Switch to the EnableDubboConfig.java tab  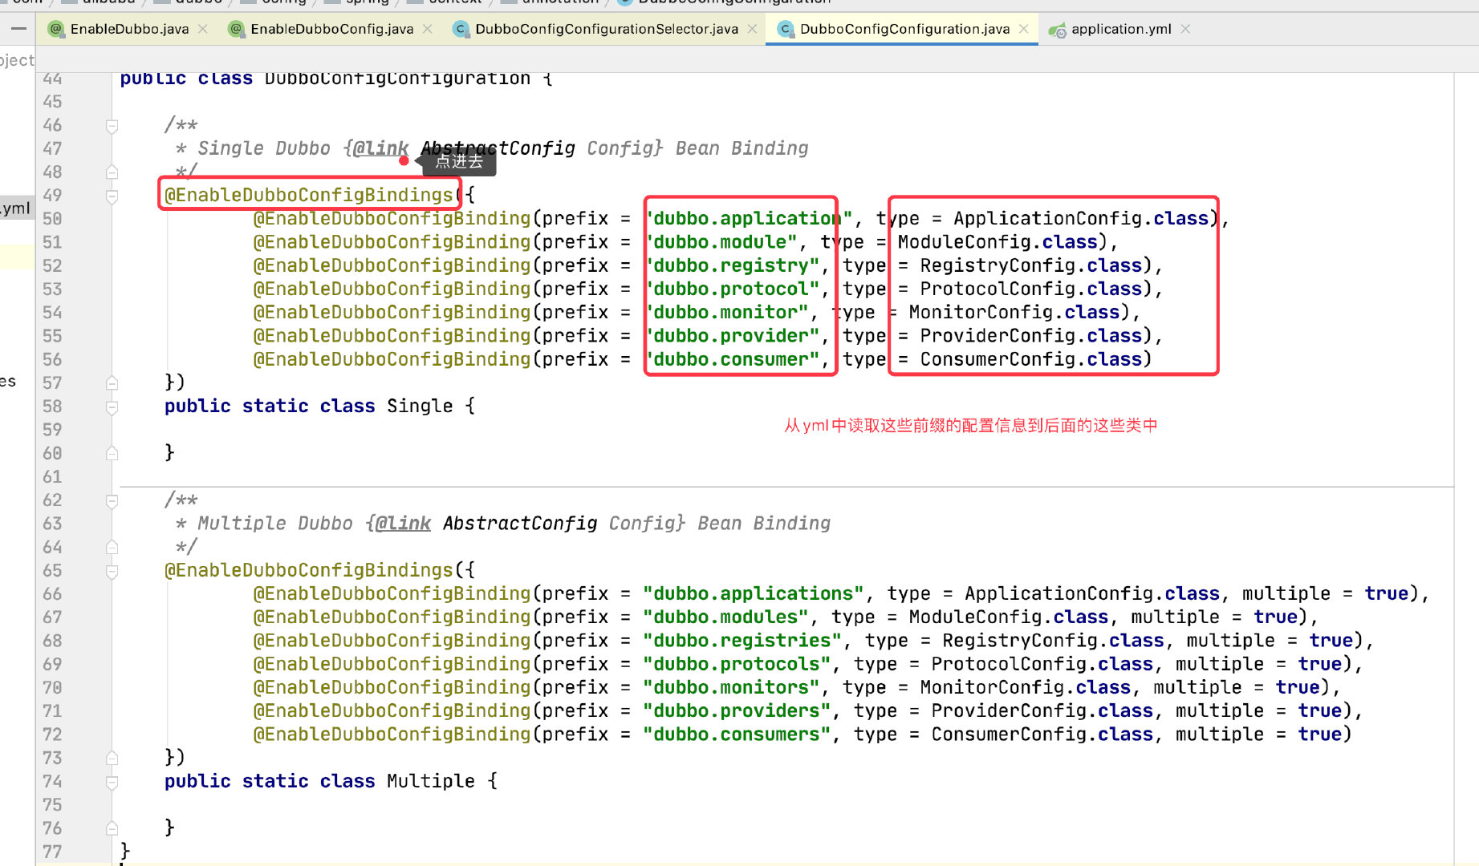[331, 29]
